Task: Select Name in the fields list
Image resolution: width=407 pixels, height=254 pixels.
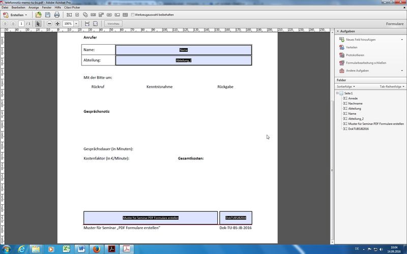Action: [x=352, y=113]
